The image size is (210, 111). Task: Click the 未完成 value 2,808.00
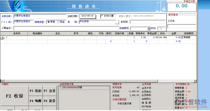point(134,95)
